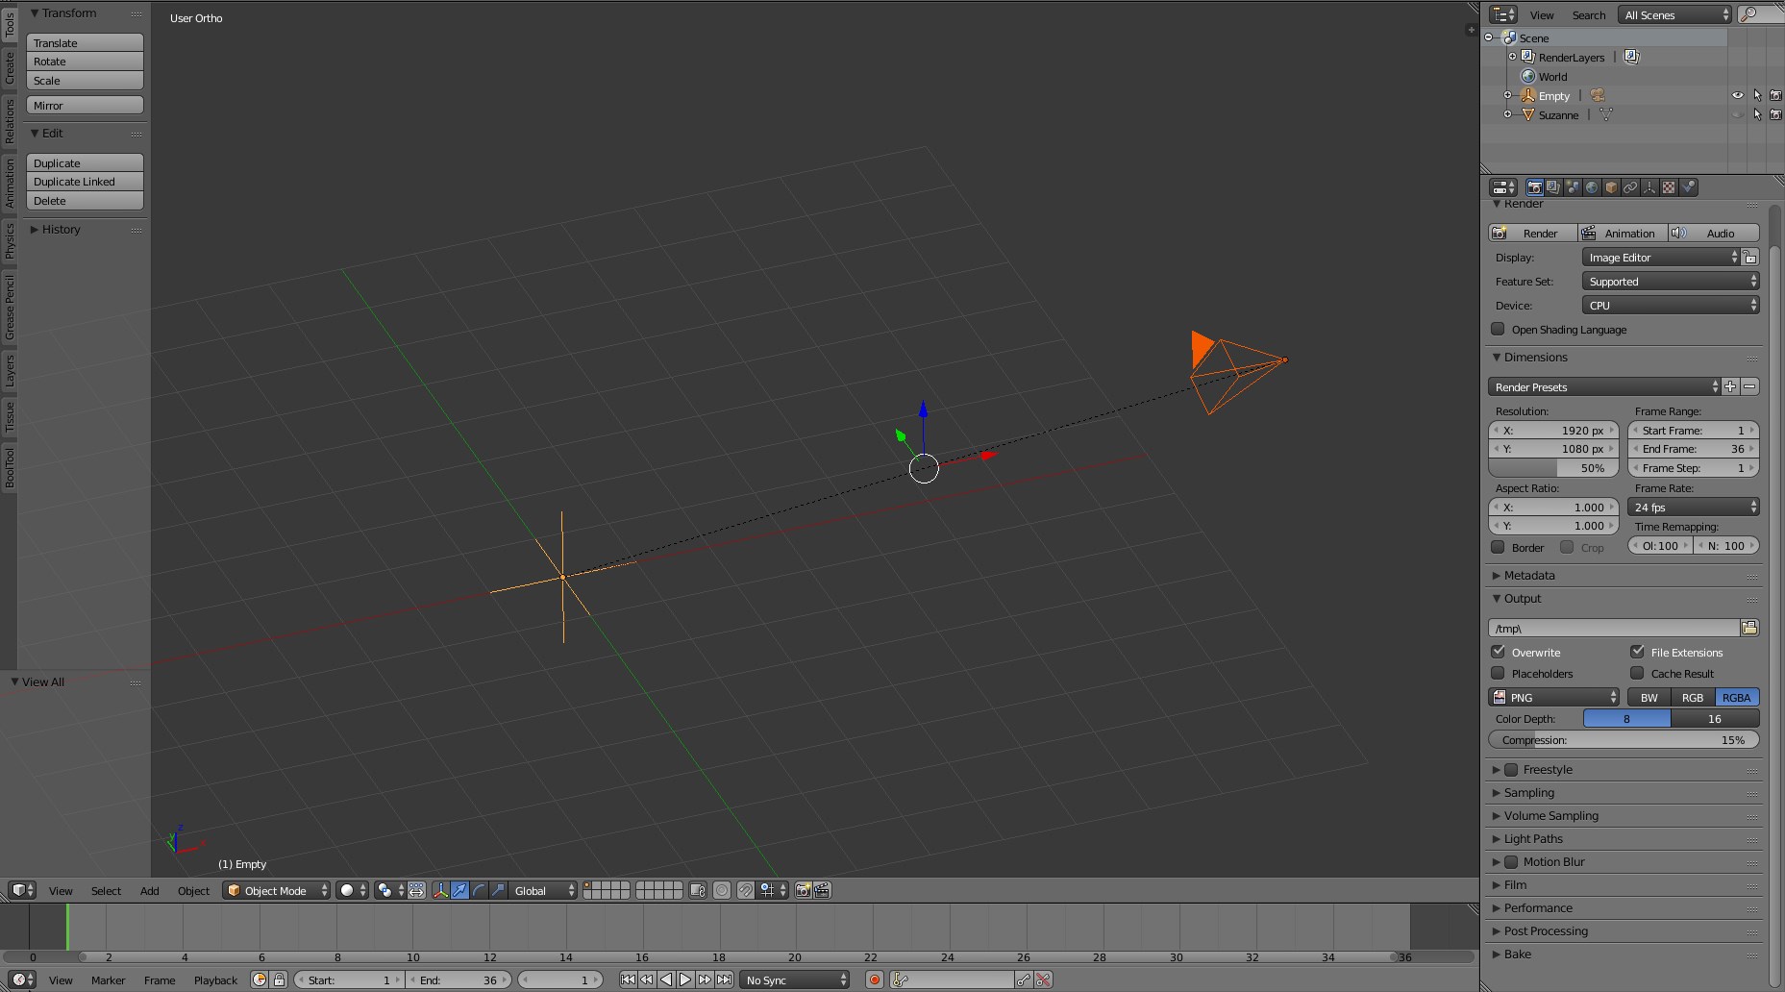Screen dimensions: 1785x992
Task: Select the Scene properties tab
Action: click(1574, 187)
